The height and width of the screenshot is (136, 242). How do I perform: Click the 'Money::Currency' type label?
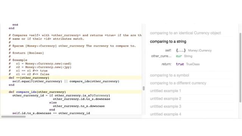coord(200,50)
